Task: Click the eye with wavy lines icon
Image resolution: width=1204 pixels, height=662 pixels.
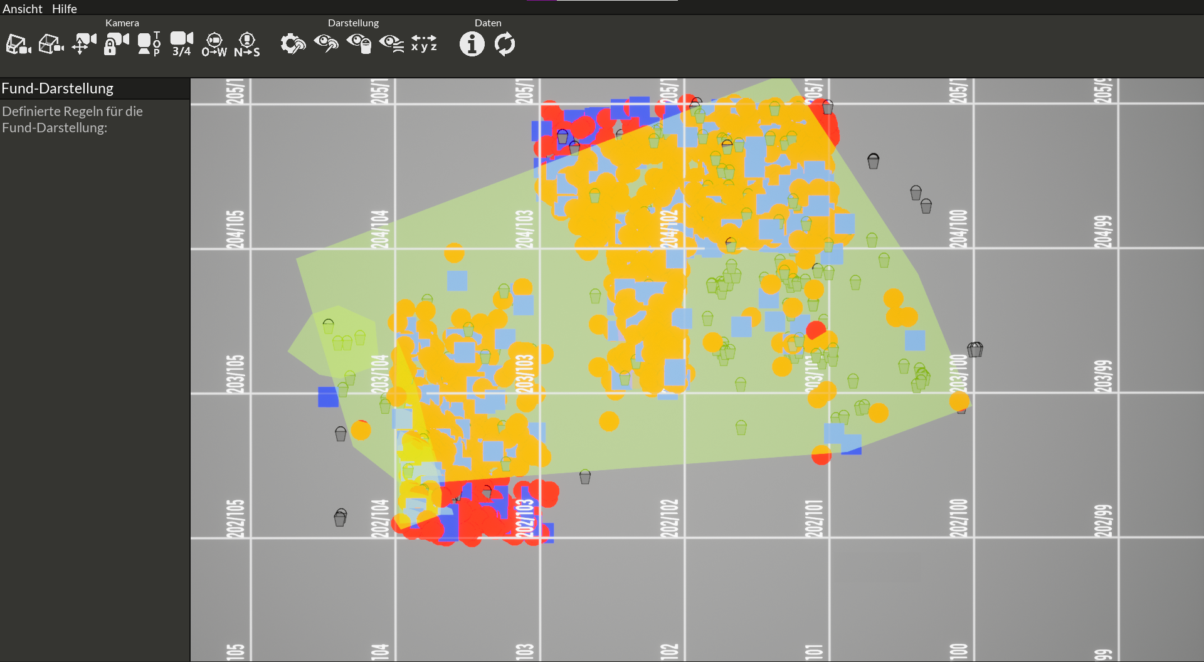Action: [x=391, y=44]
